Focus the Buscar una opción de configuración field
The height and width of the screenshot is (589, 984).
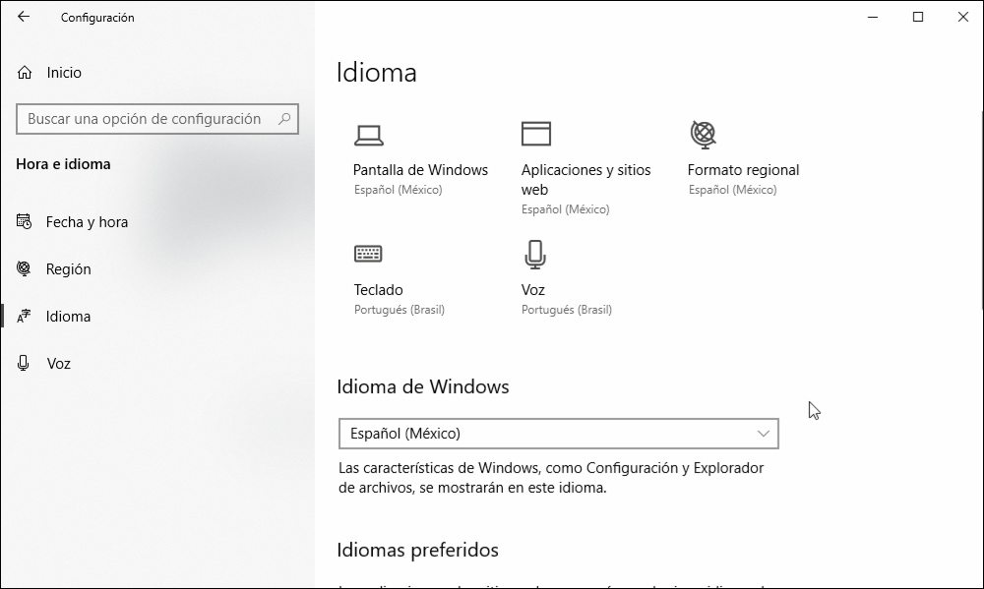[156, 119]
